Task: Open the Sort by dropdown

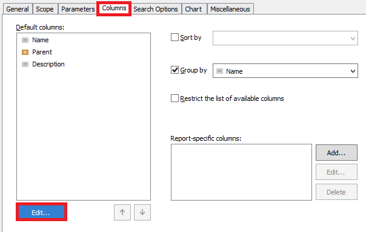Action: pyautogui.click(x=285, y=38)
